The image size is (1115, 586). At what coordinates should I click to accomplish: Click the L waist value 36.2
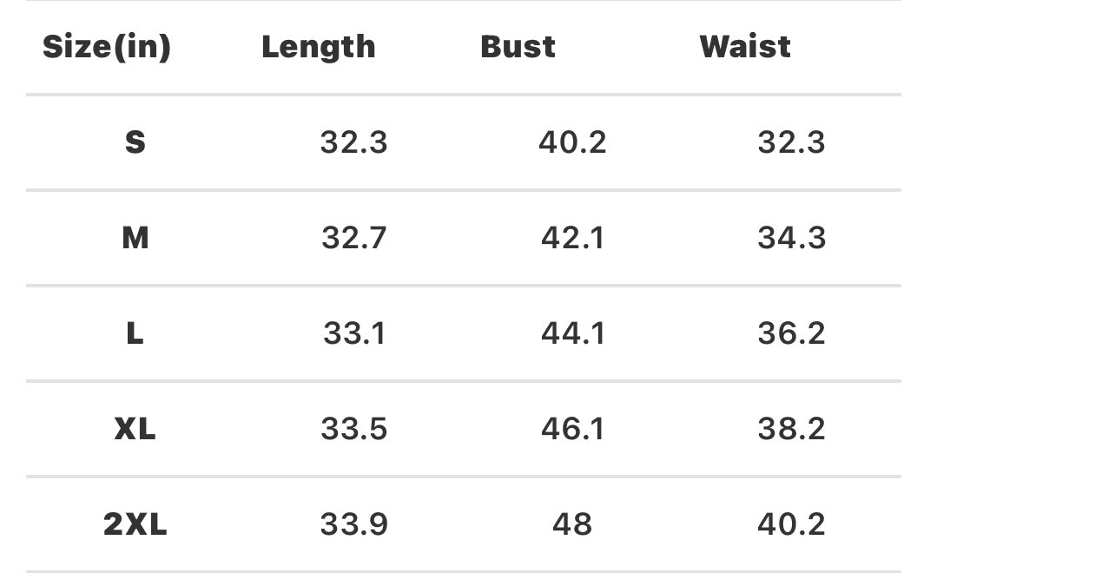coord(791,333)
